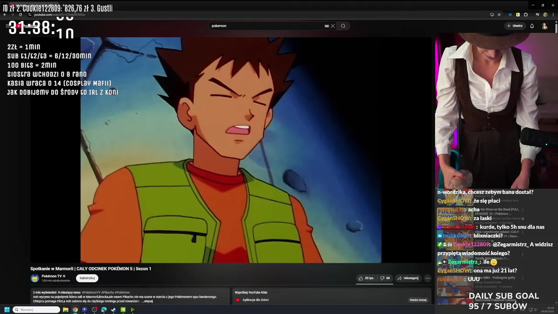Click the #Pikachu hashtag
Image resolution: width=558 pixels, height=314 pixels.
[108, 293]
